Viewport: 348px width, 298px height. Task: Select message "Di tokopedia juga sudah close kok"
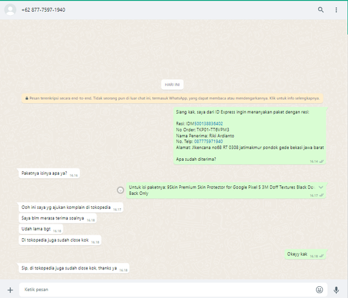60,240
